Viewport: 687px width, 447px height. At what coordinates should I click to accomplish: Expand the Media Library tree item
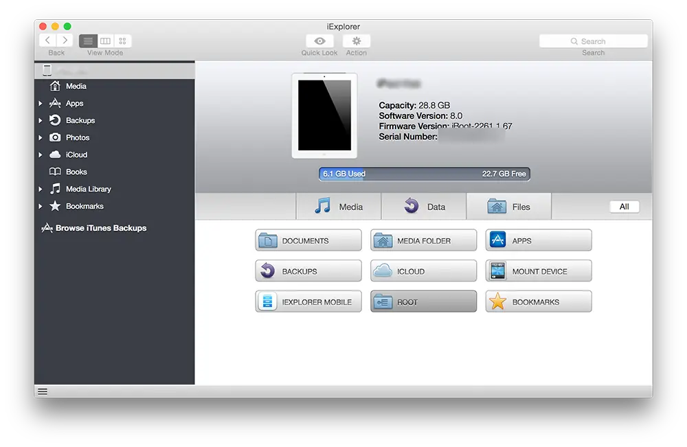pos(41,189)
